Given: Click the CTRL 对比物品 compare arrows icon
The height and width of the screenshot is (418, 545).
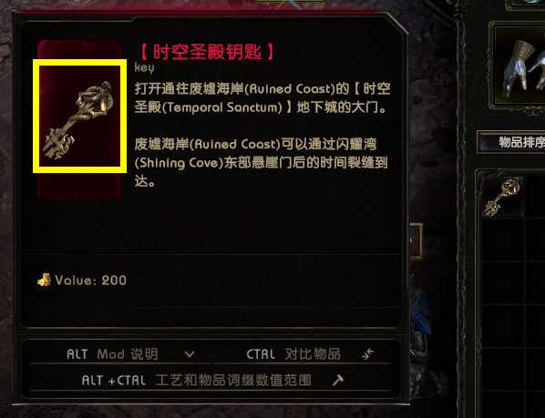Looking at the screenshot, I should coord(367,353).
